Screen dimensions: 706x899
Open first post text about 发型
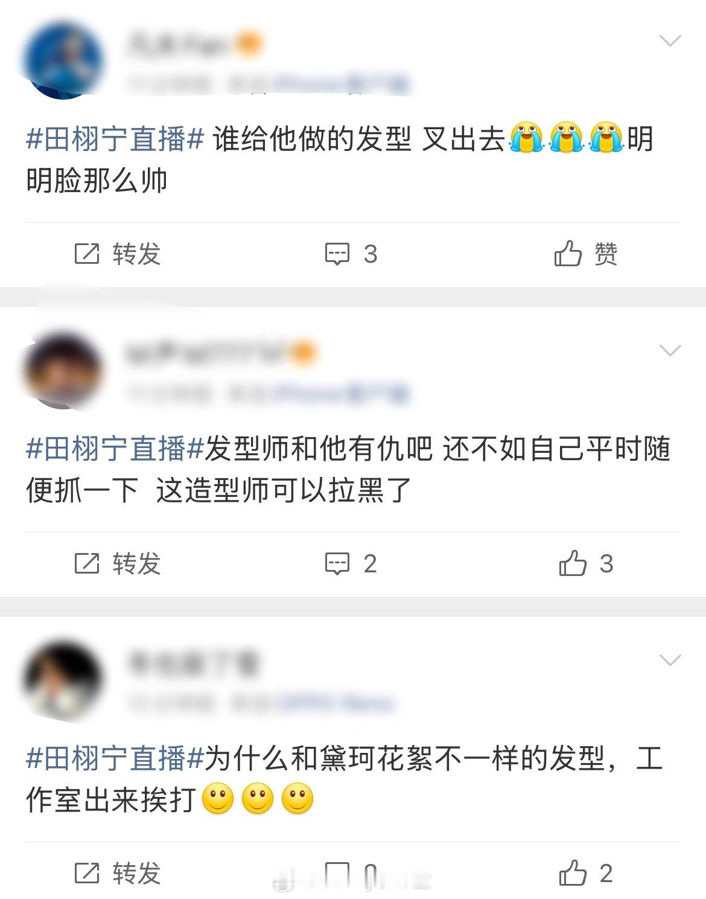[x=340, y=159]
